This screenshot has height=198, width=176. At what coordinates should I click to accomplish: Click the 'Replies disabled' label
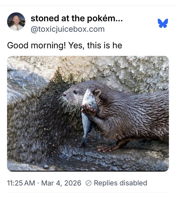click(x=121, y=183)
